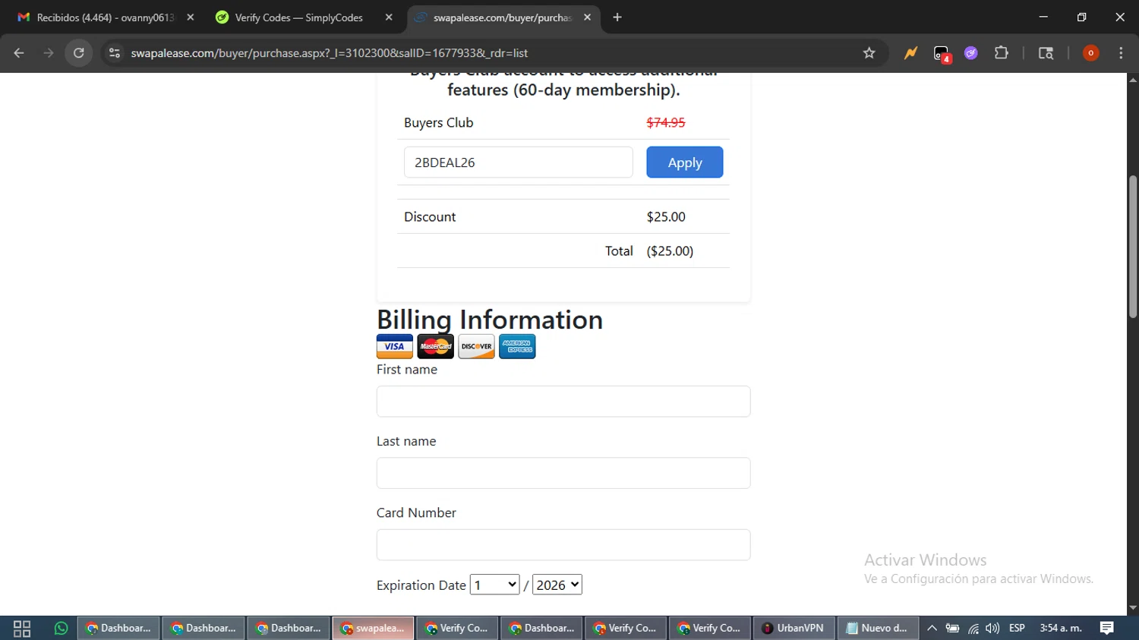Close the swapalease tab
This screenshot has height=640, width=1139.
pos(587,17)
